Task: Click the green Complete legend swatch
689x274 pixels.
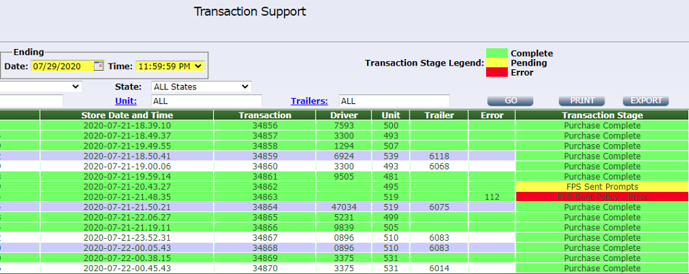Action: click(497, 53)
